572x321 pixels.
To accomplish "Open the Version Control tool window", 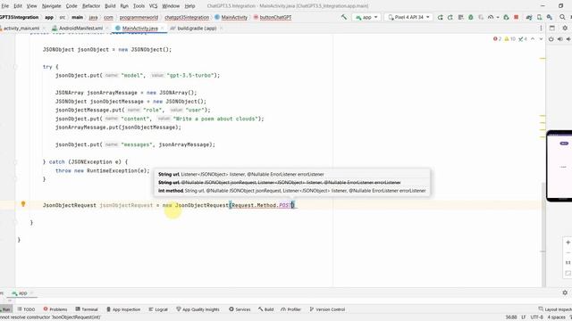I will tap(327, 309).
